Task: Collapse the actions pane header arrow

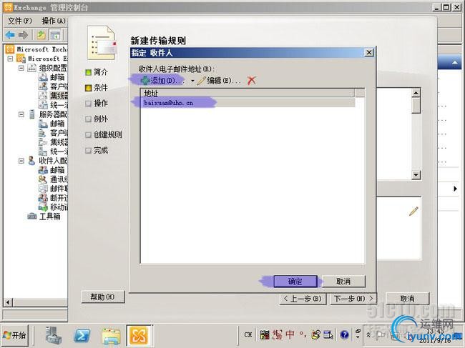Action: [454, 63]
